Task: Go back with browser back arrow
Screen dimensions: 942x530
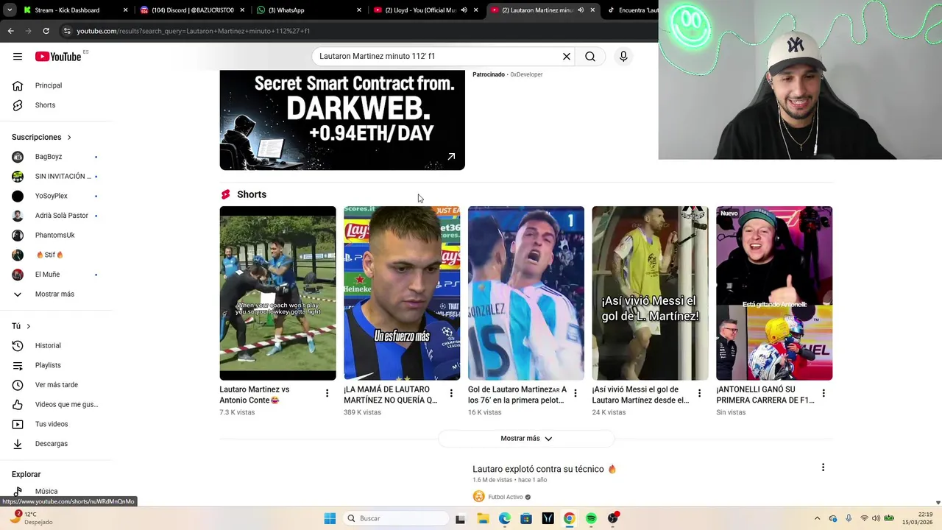Action: (10, 31)
